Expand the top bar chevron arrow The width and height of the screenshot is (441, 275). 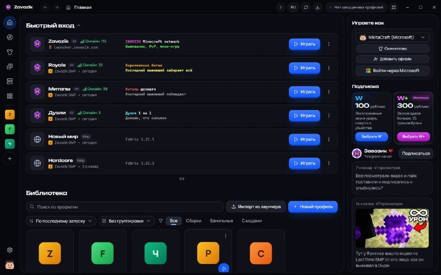(281, 7)
